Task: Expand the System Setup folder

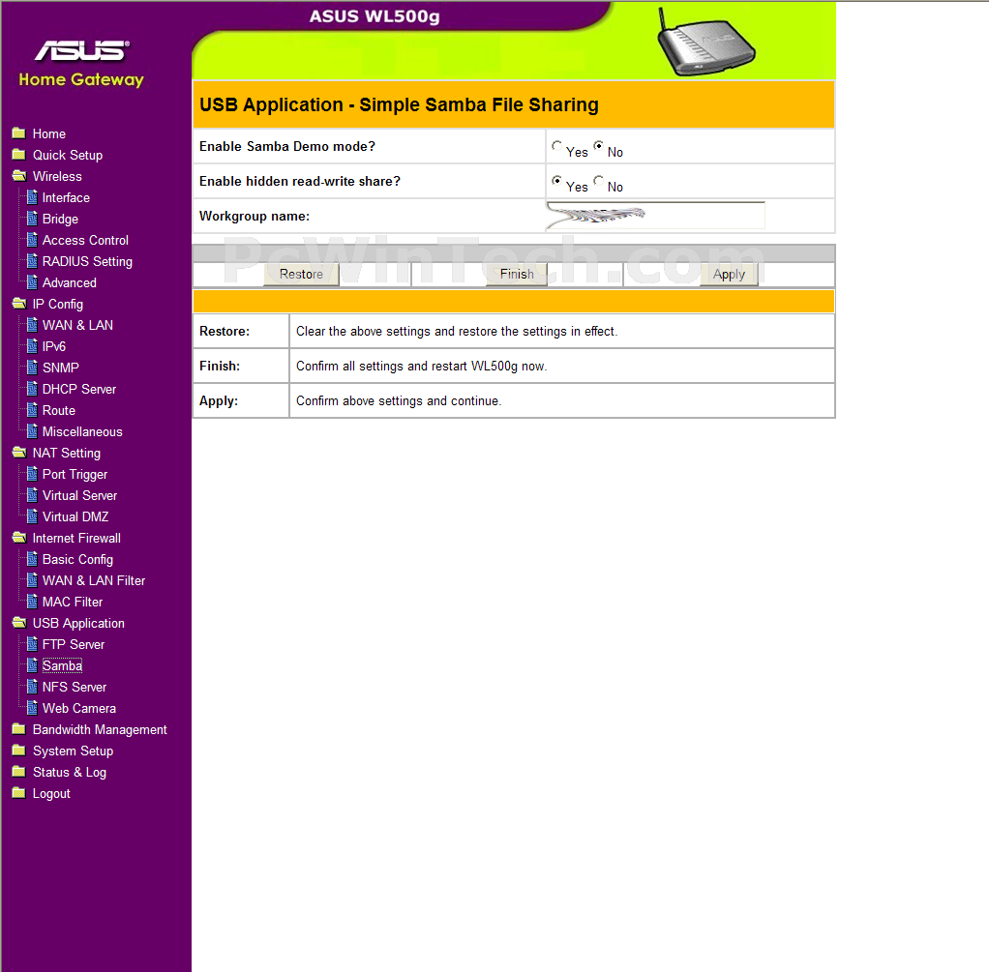Action: [x=19, y=751]
